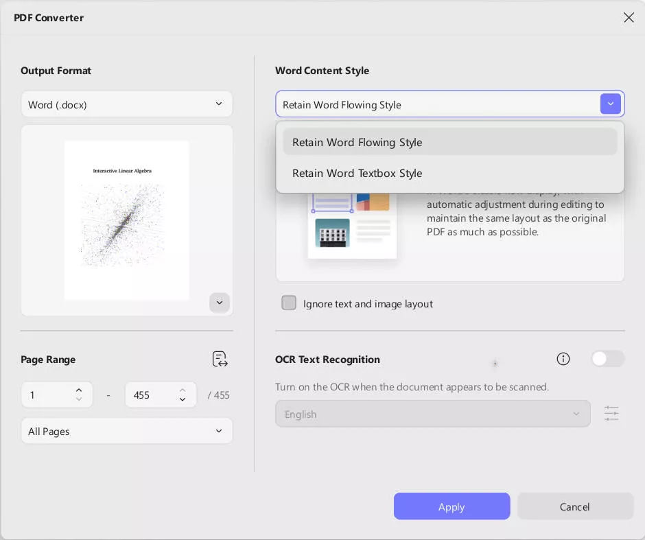
Task: Increase the start page number
Action: click(x=79, y=390)
